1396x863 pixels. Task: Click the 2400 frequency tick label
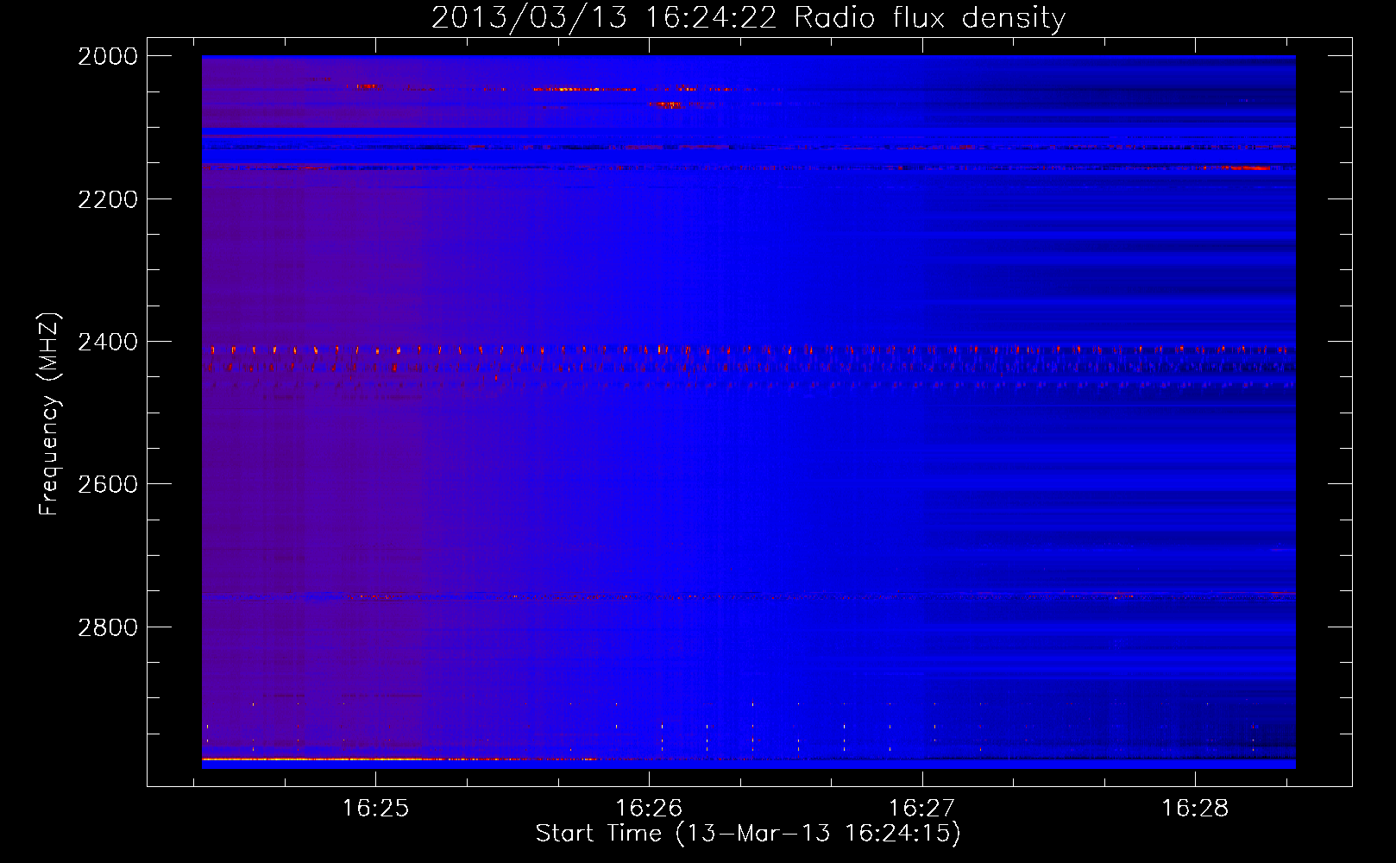click(108, 342)
